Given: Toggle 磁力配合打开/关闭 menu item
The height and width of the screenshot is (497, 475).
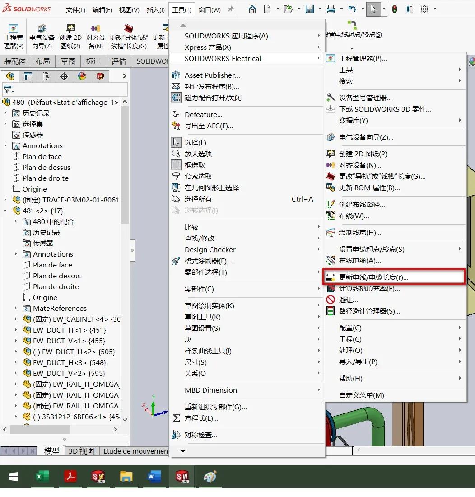Looking at the screenshot, I should point(246,98).
